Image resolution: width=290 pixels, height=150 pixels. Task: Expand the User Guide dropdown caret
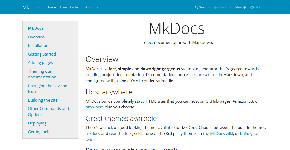coord(80,7)
